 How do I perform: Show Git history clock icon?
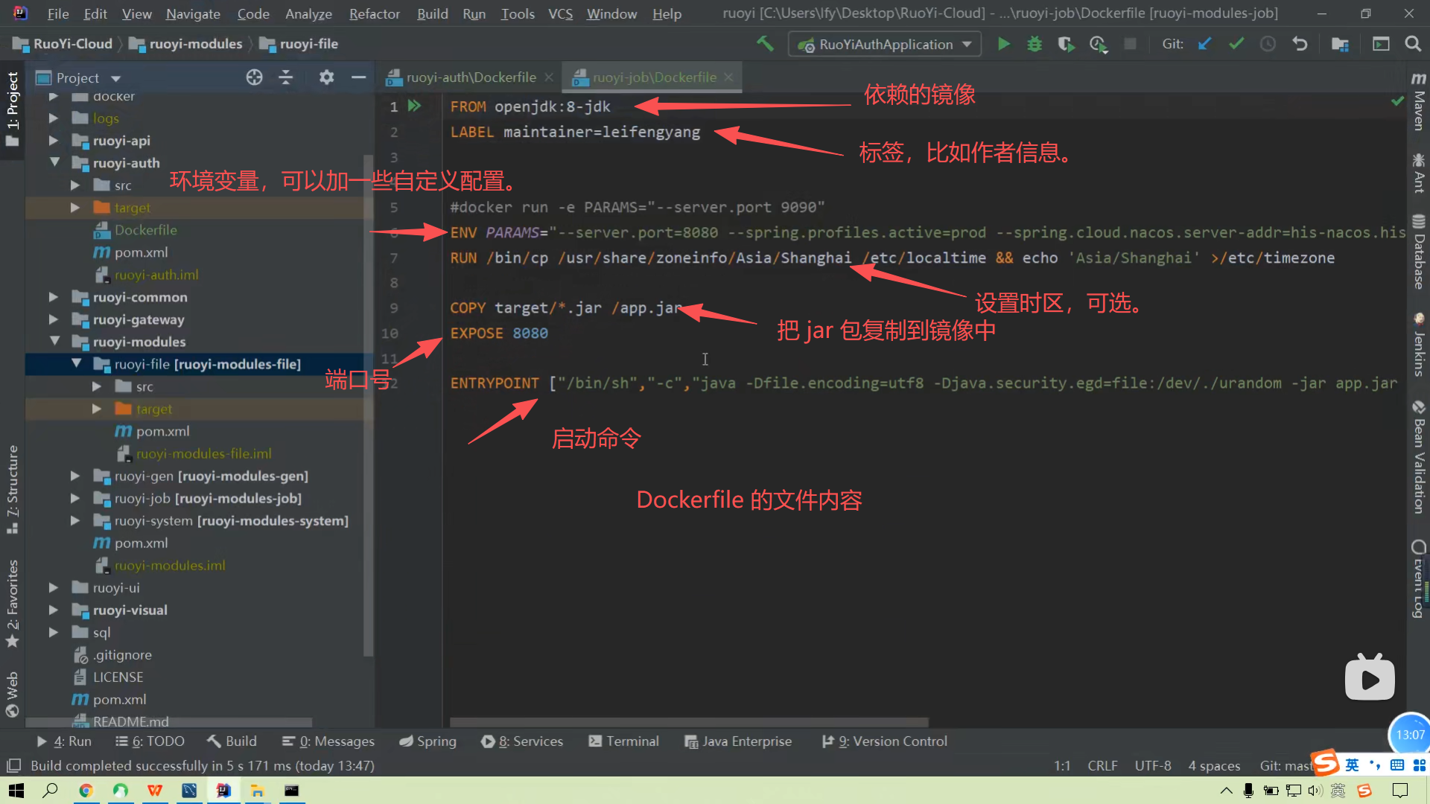tap(1268, 44)
